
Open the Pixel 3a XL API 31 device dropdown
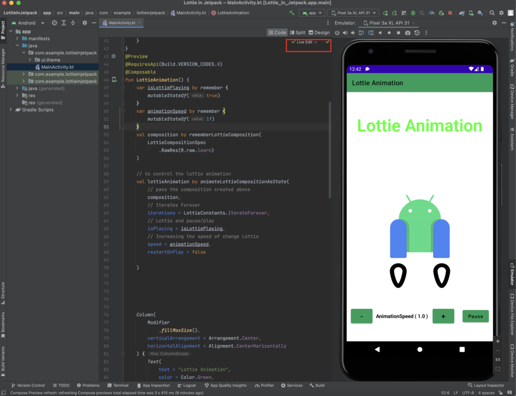[x=353, y=13]
